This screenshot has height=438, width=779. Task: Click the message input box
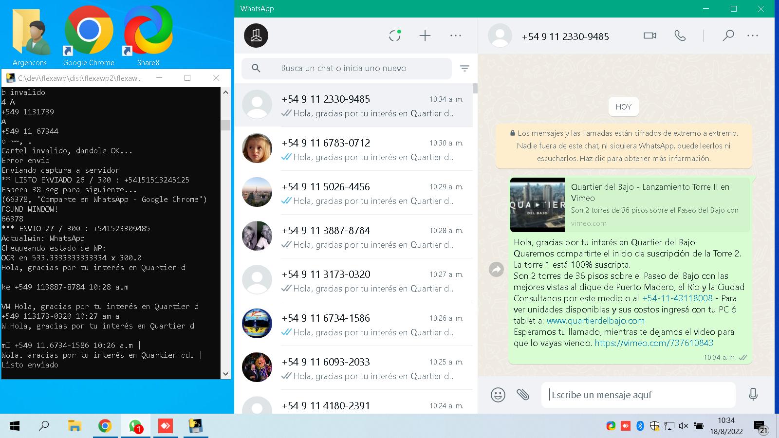pyautogui.click(x=638, y=395)
